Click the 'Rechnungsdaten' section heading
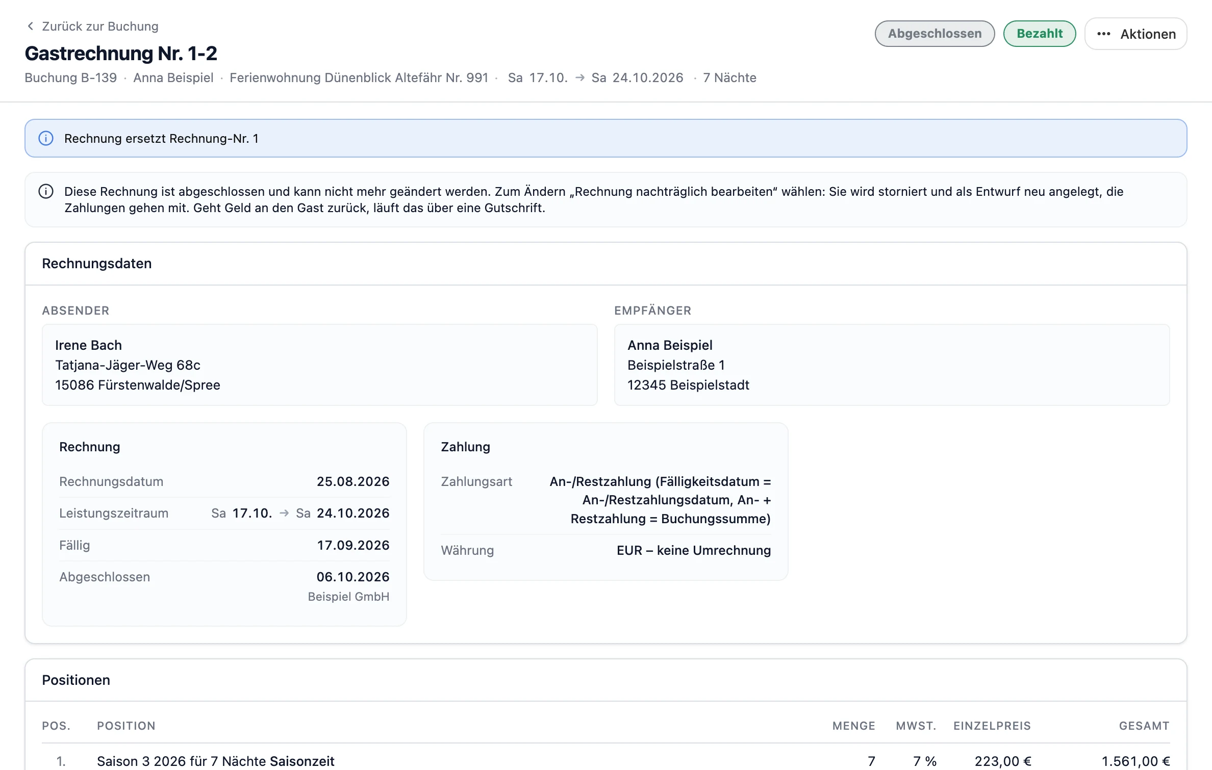The width and height of the screenshot is (1212, 770). 97,263
